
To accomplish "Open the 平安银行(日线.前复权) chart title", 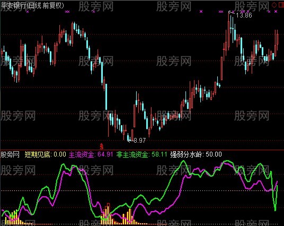I will tap(32, 6).
